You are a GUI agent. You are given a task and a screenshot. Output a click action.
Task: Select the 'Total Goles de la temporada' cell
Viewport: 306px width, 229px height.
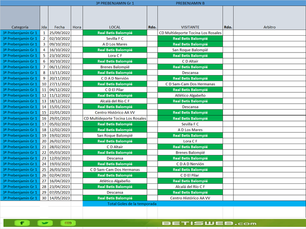tap(132, 204)
